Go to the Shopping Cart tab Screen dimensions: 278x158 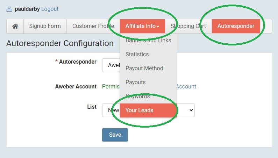click(x=188, y=26)
